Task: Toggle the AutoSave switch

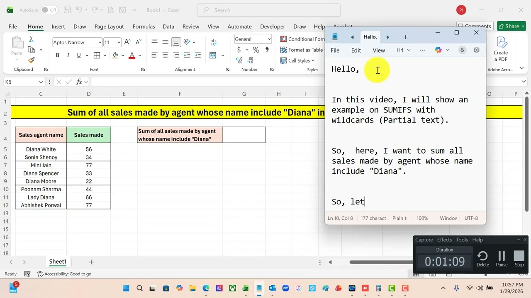Action: 50,10
